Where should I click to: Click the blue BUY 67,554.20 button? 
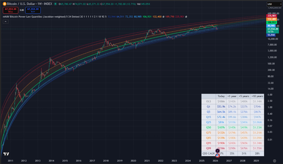33,10
